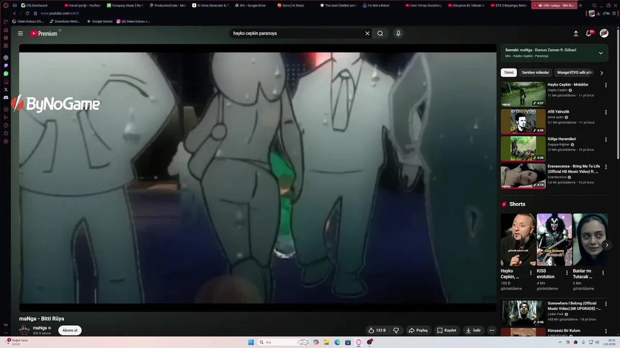Viewport: 620px width, 348px height.
Task: Download the video with İndir
Action: [x=473, y=330]
